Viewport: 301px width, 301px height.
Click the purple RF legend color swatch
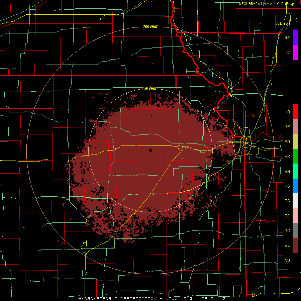[x=295, y=37]
